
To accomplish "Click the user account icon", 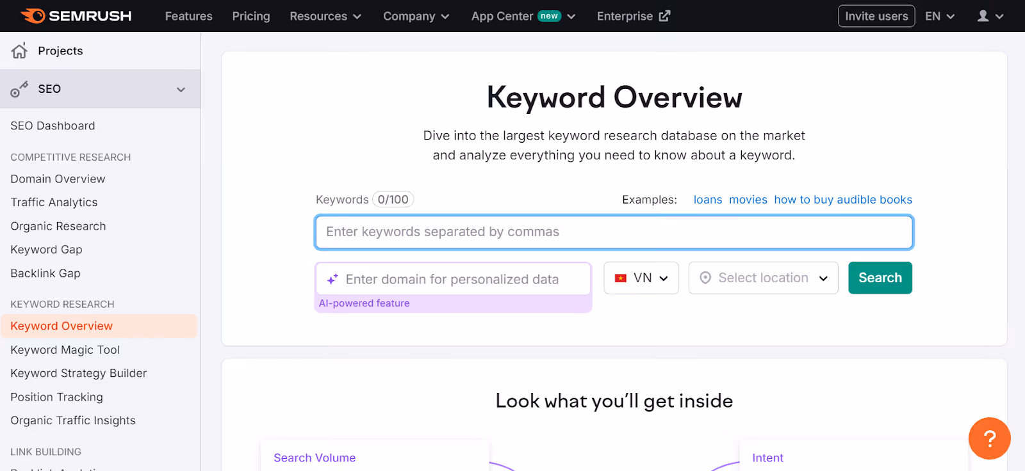I will [x=983, y=16].
